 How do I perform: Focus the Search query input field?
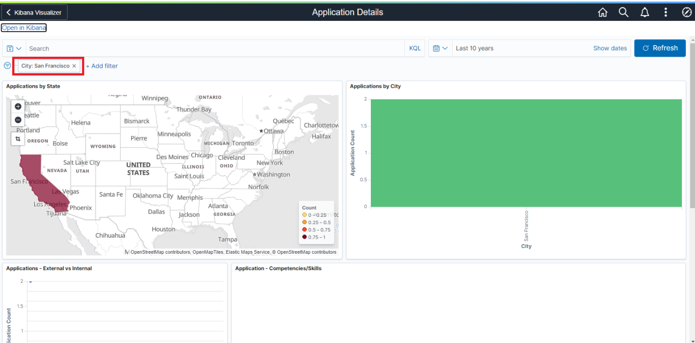214,49
